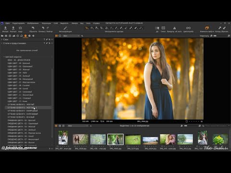The image size is (231, 173).
Task: Open the Capture camera tool tab
Action: coord(6,36)
